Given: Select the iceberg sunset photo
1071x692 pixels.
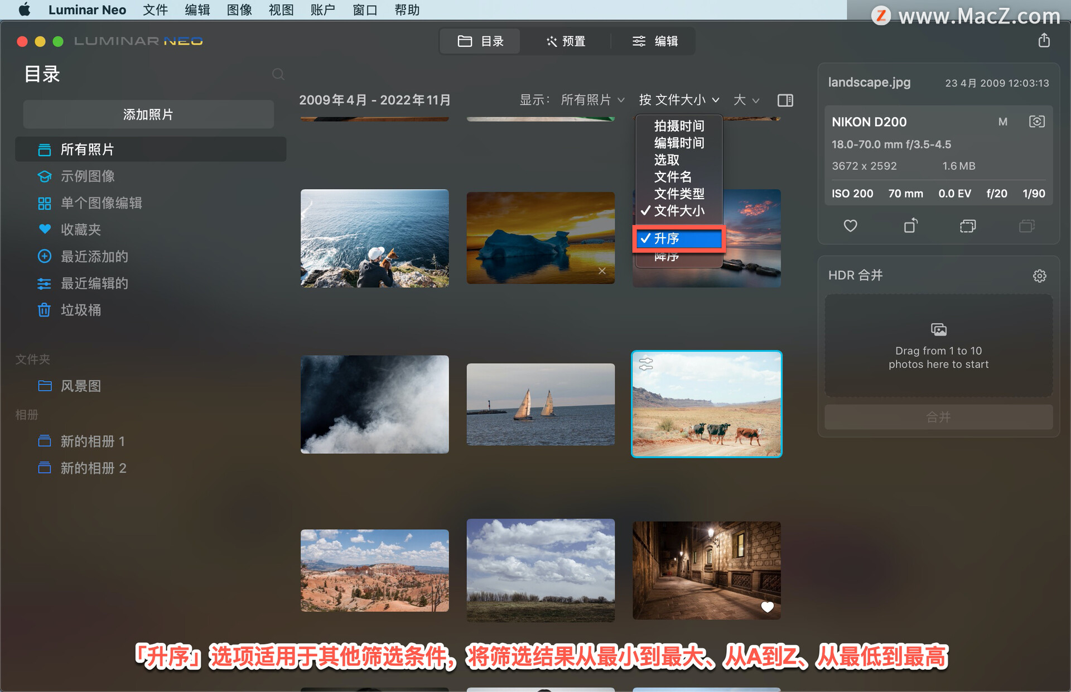Looking at the screenshot, I should (x=541, y=238).
